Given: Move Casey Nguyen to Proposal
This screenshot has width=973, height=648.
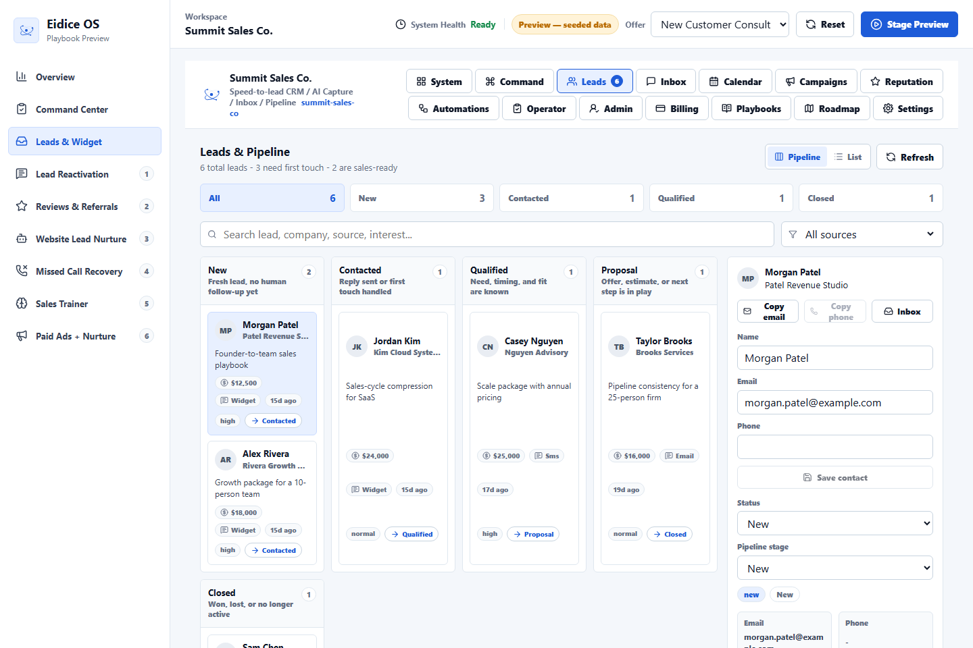Looking at the screenshot, I should [x=533, y=534].
